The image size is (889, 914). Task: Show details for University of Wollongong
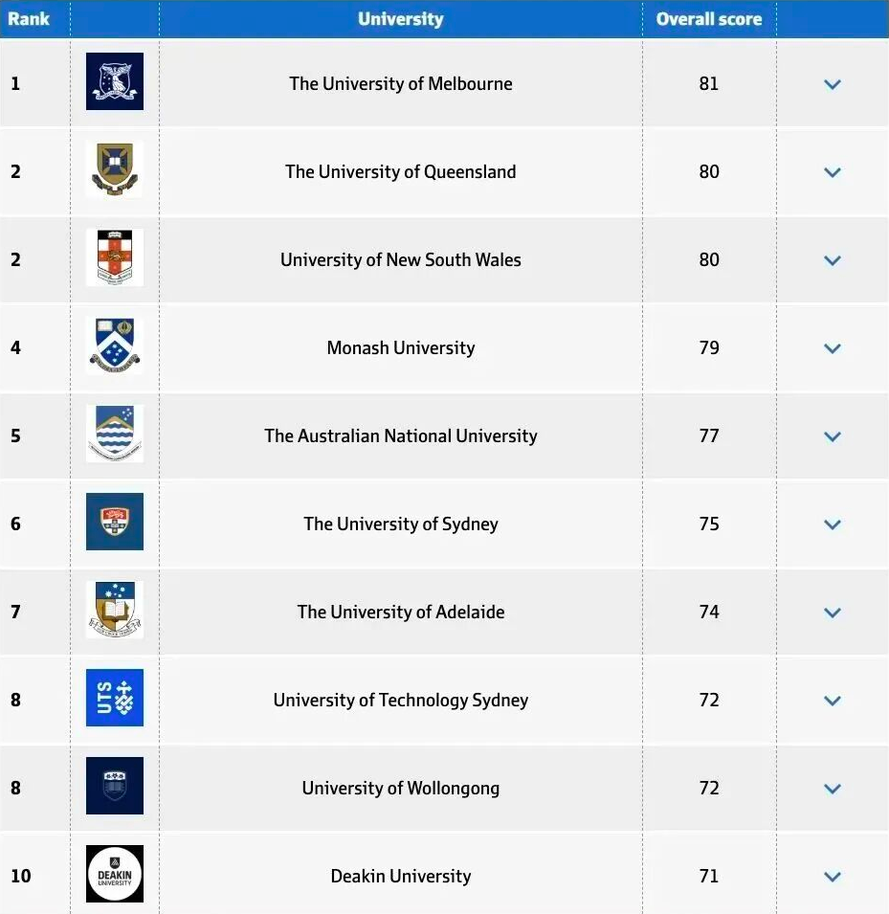pyautogui.click(x=833, y=789)
